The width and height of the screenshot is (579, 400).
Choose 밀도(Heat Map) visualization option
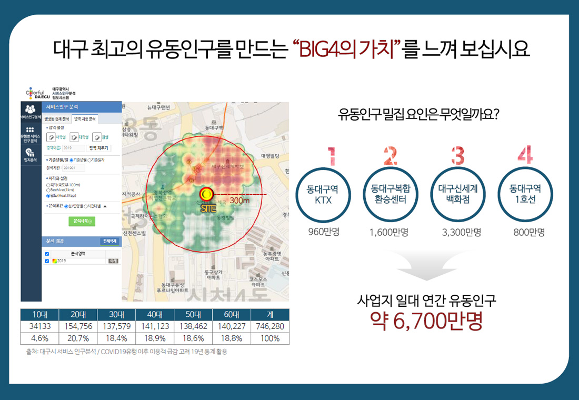[x=48, y=196]
